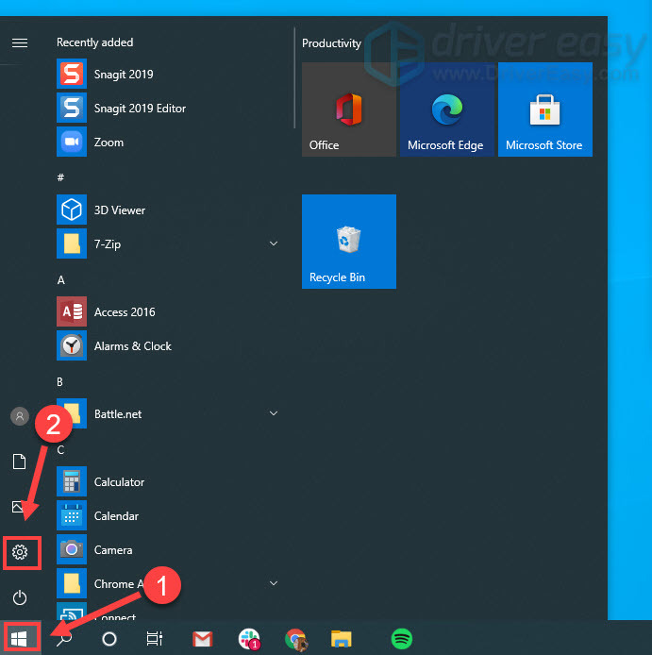Expand the Battle.net folder

[274, 414]
